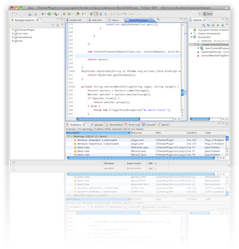Screen dimensions: 239x249
Task: Select the Problems view tab
Action: click(76, 125)
